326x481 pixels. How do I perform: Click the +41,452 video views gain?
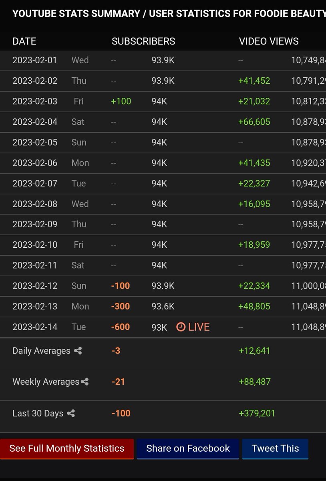coord(254,81)
